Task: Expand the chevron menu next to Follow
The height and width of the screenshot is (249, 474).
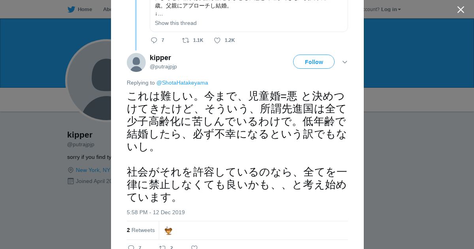Action: pos(345,62)
